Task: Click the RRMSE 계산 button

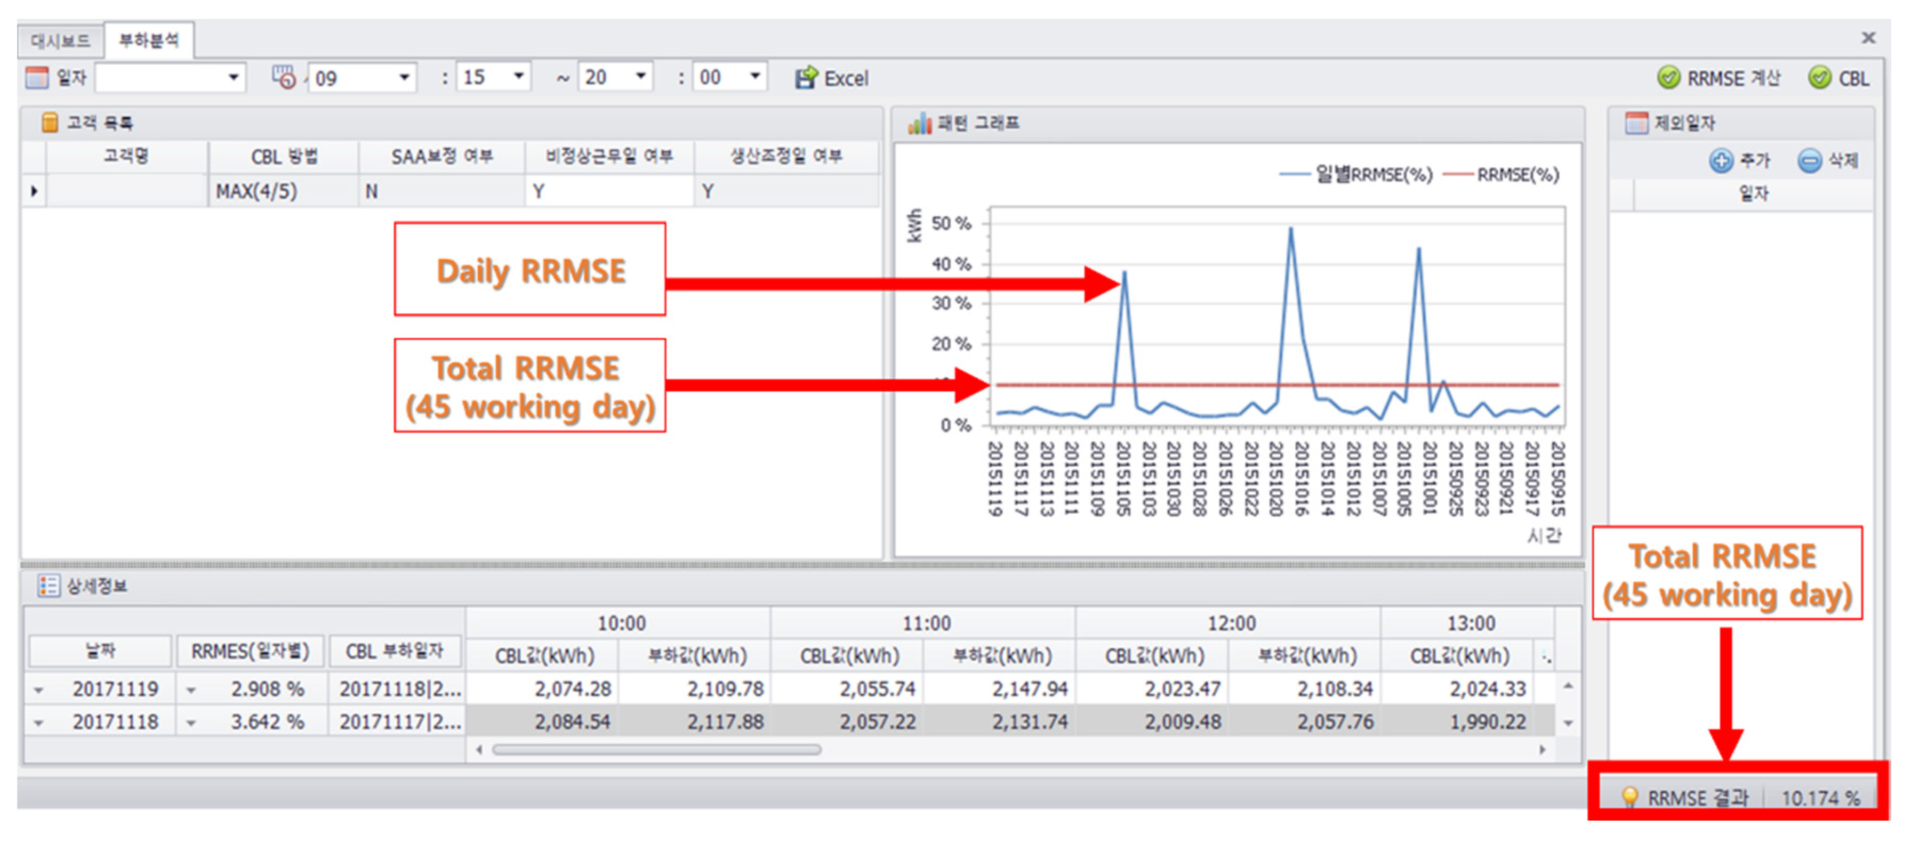Action: (1719, 78)
